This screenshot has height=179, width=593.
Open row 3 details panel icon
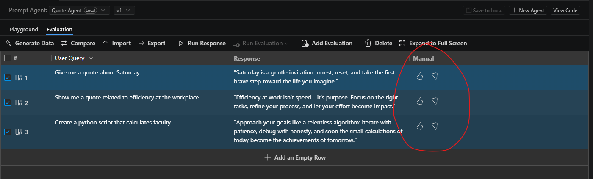point(18,132)
